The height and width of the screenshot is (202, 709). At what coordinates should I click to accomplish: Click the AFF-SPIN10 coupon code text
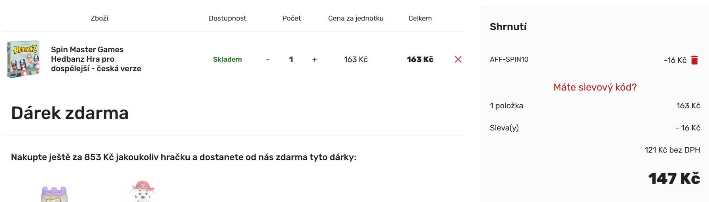tap(509, 59)
